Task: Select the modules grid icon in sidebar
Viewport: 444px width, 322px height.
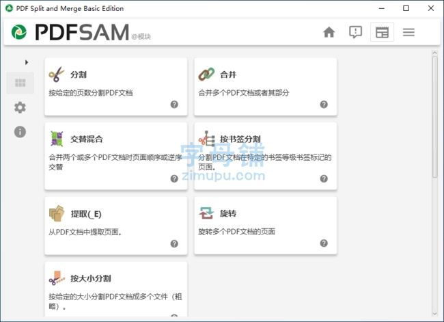Action: pos(20,83)
